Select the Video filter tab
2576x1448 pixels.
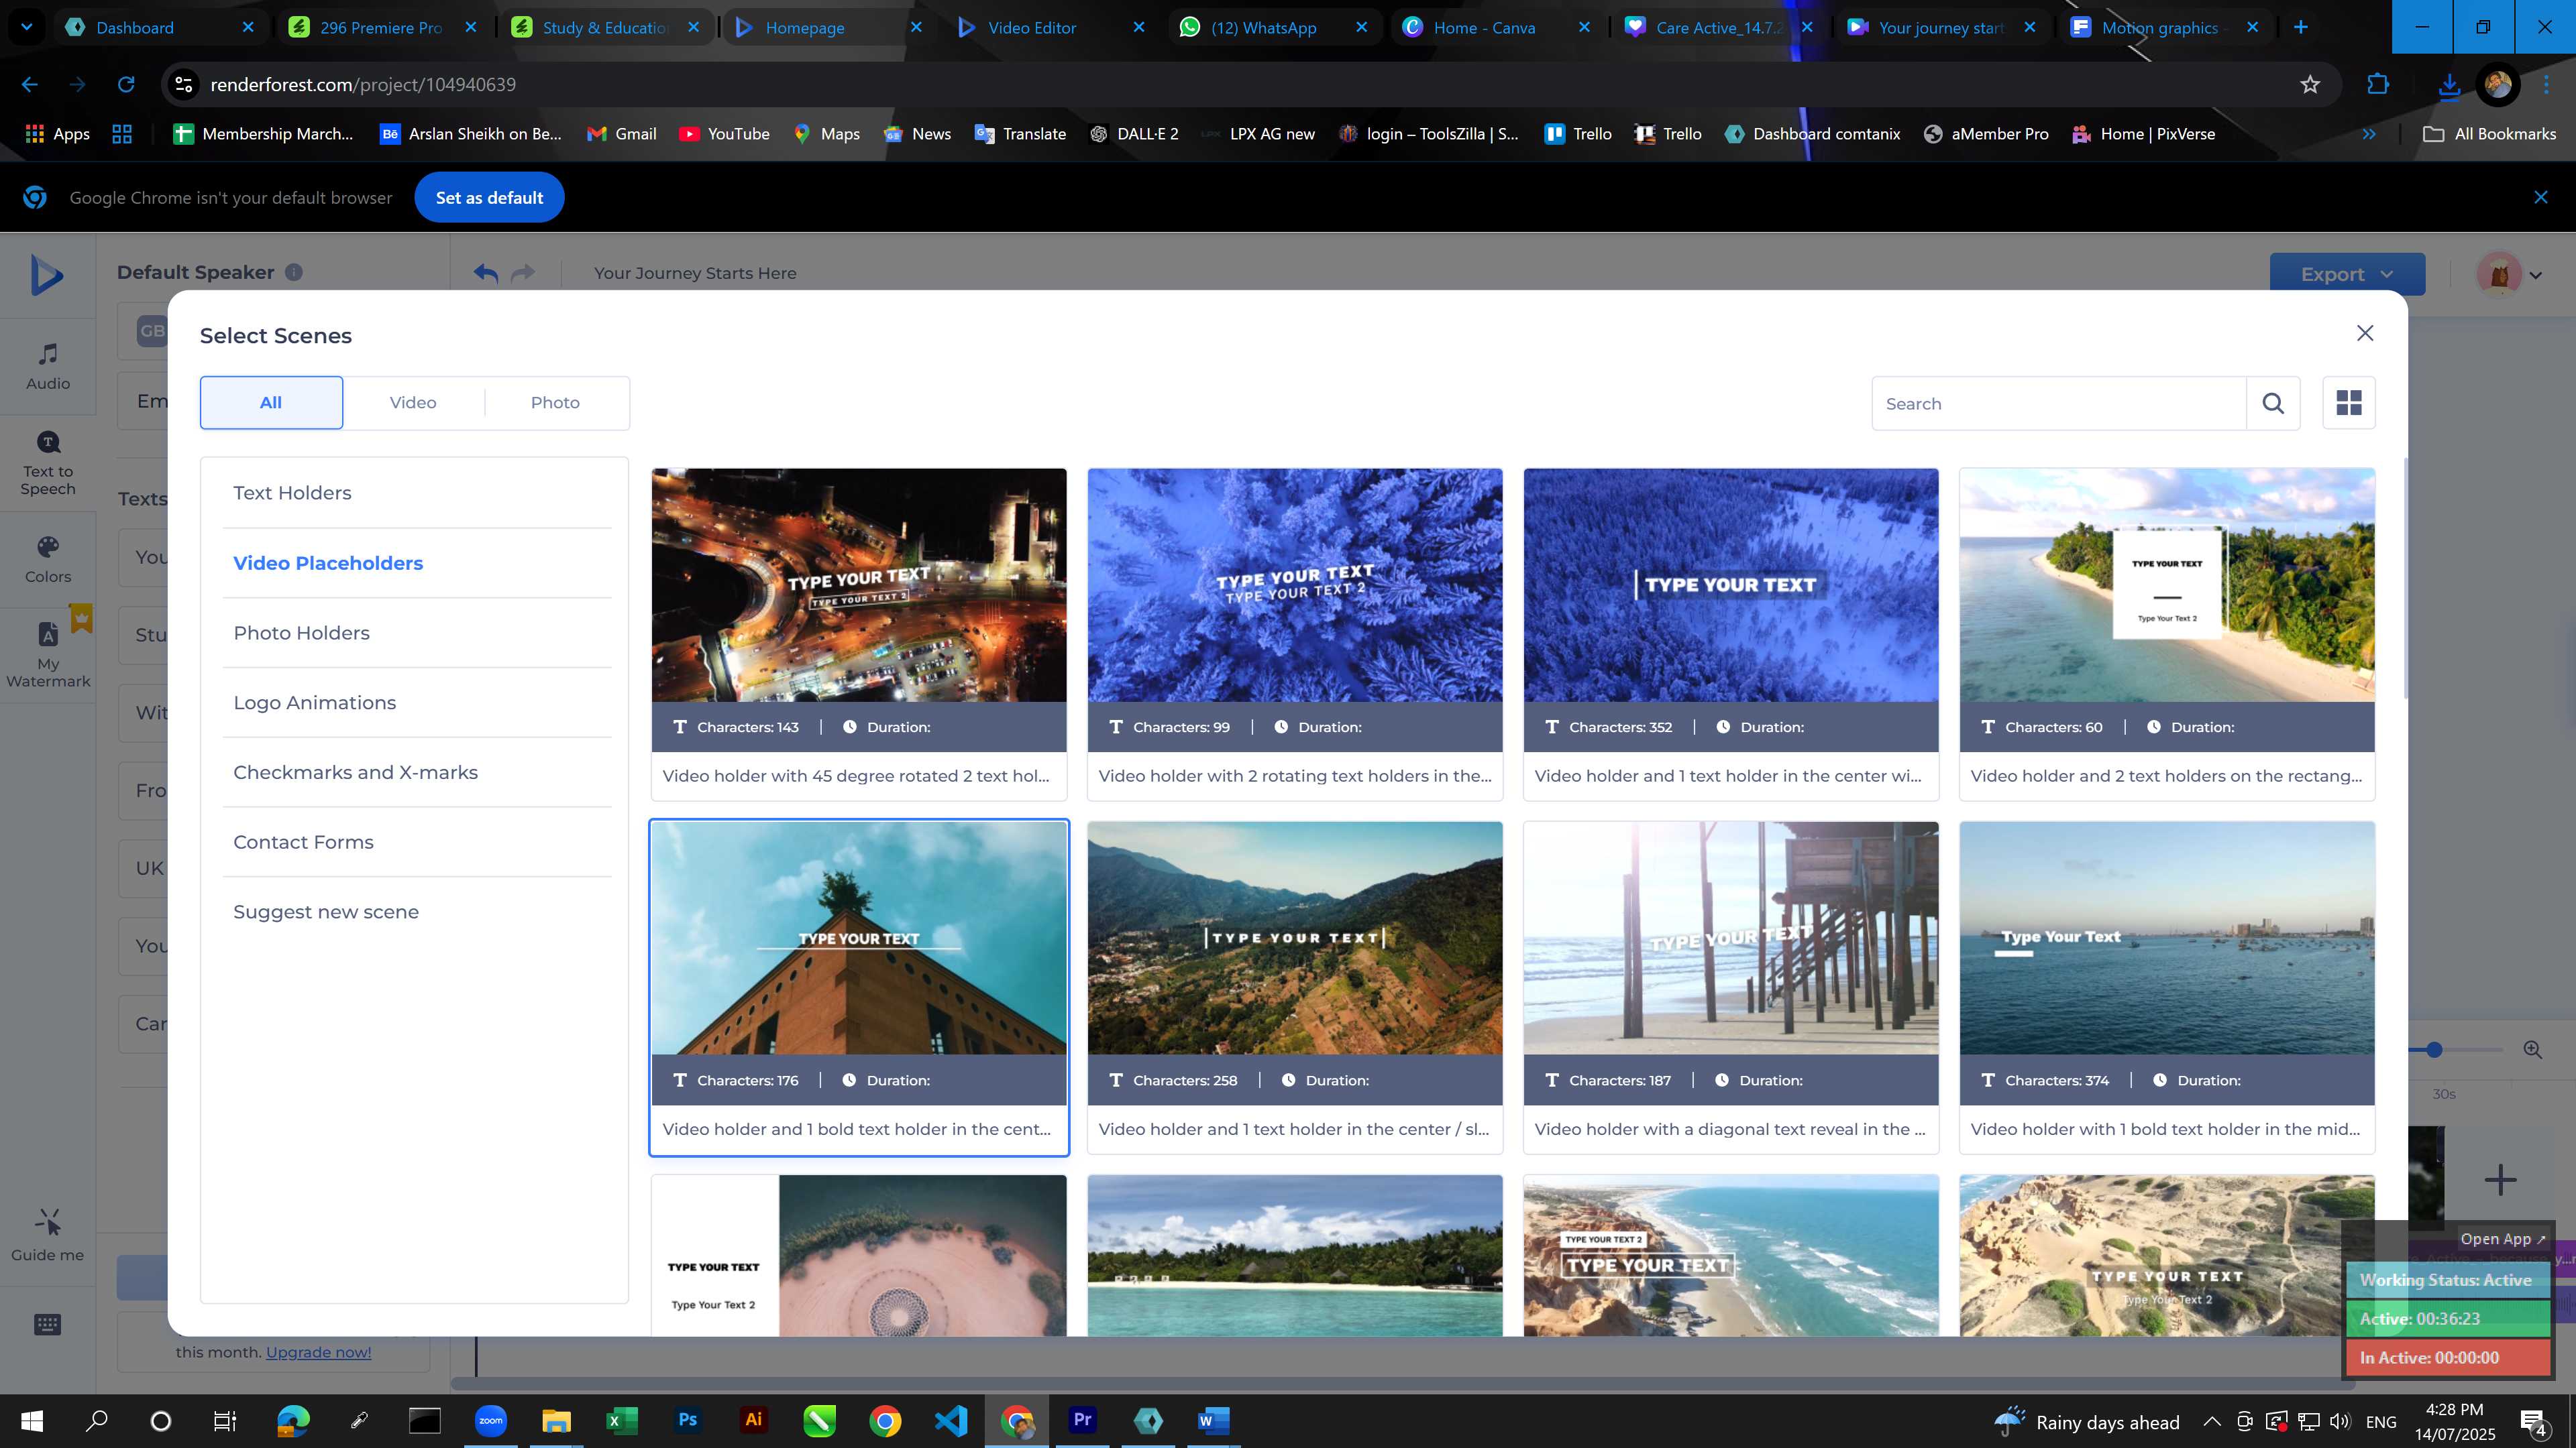[x=413, y=403]
